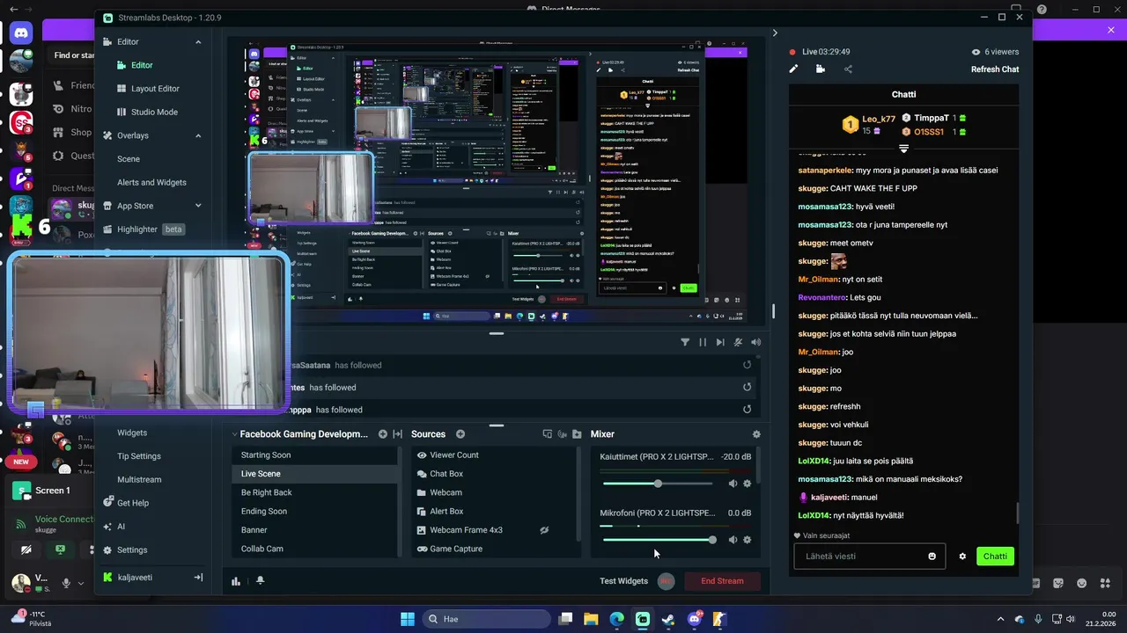Click the notifications bell in the bottom bar
Image resolution: width=1127 pixels, height=633 pixels.
click(260, 581)
